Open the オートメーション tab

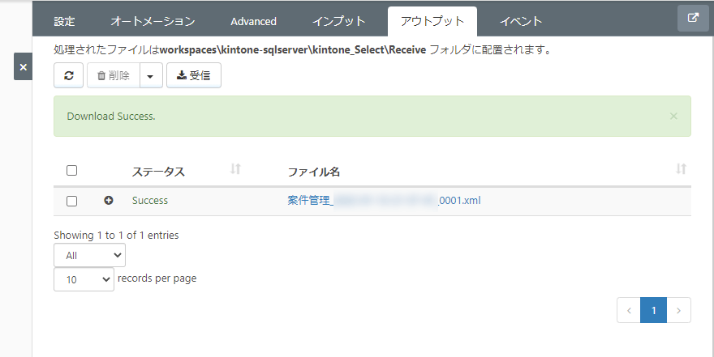[153, 21]
